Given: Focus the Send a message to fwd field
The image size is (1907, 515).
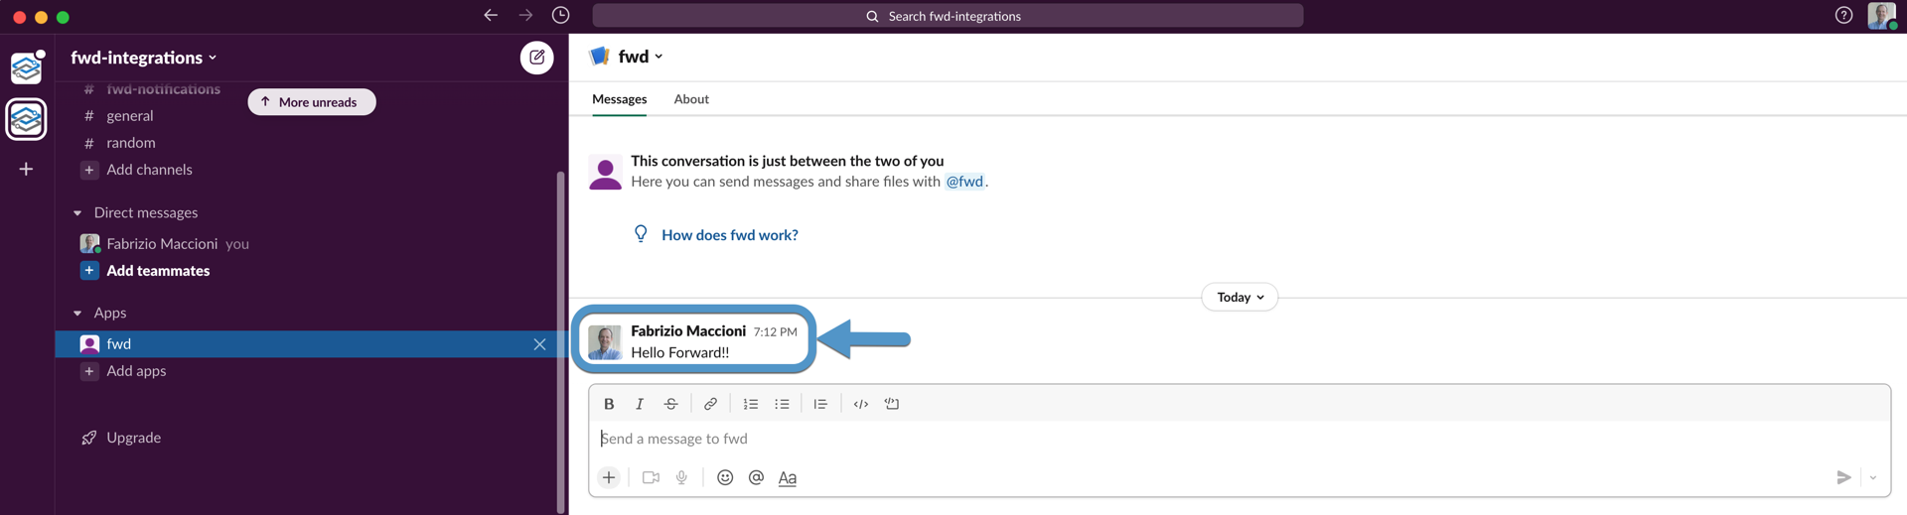Looking at the screenshot, I should click(x=1240, y=439).
